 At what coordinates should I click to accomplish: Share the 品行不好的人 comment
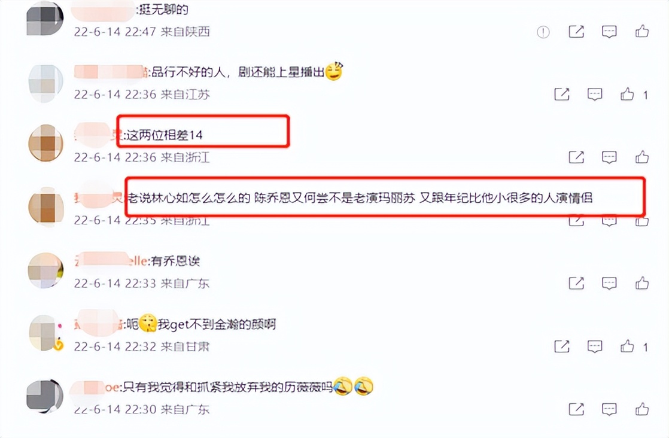pyautogui.click(x=561, y=95)
